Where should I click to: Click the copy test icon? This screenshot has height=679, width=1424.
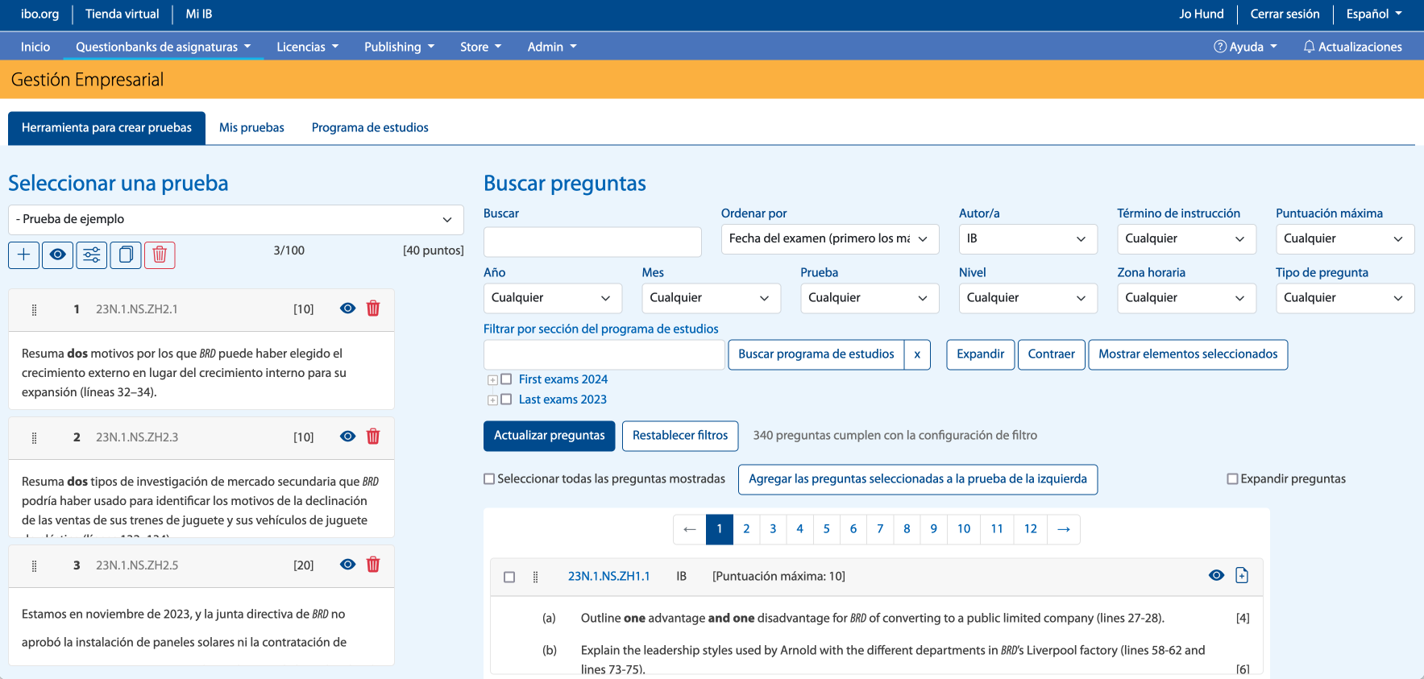tap(126, 255)
